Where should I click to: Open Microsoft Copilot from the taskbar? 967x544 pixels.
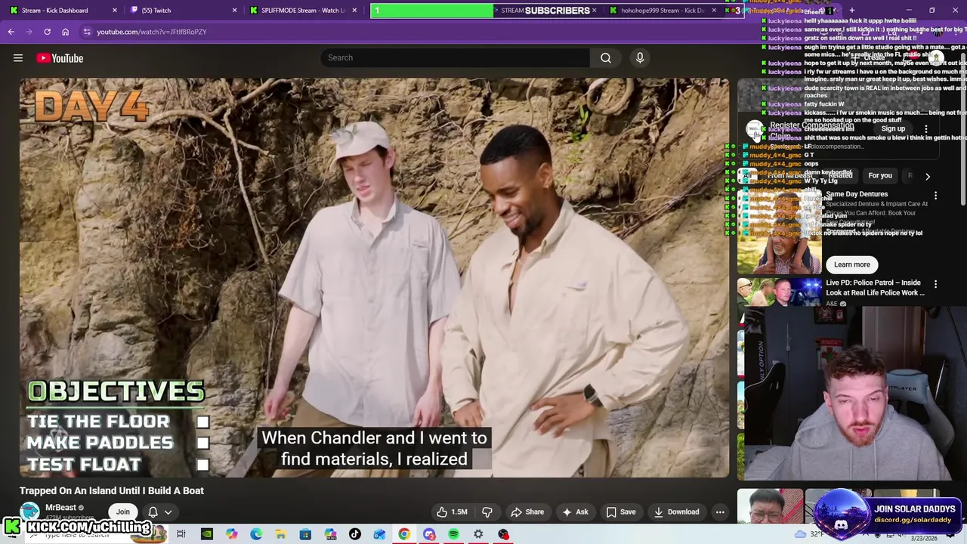231,534
